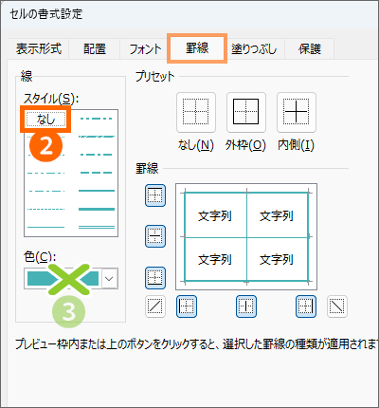The image size is (379, 408).
Task: Click the 色(C): label
Action: pyautogui.click(x=40, y=257)
